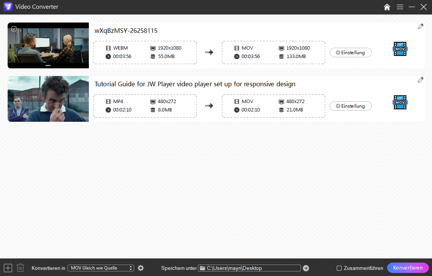Choose MOV output format icon for wXqBzMSY-26258115

400,49
